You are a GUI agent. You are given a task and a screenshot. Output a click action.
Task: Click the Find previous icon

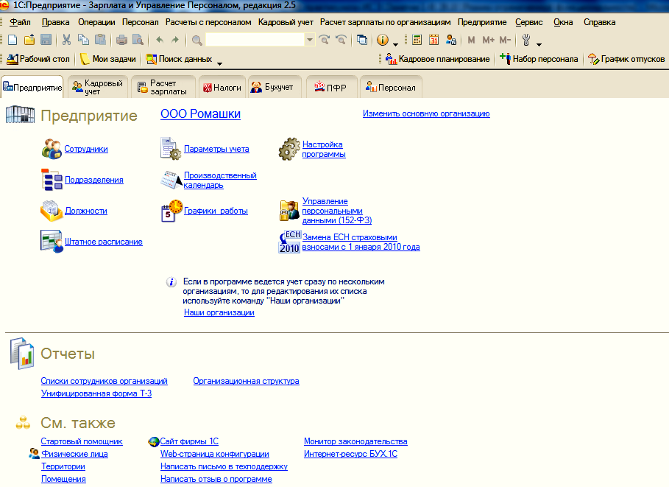[x=341, y=40]
